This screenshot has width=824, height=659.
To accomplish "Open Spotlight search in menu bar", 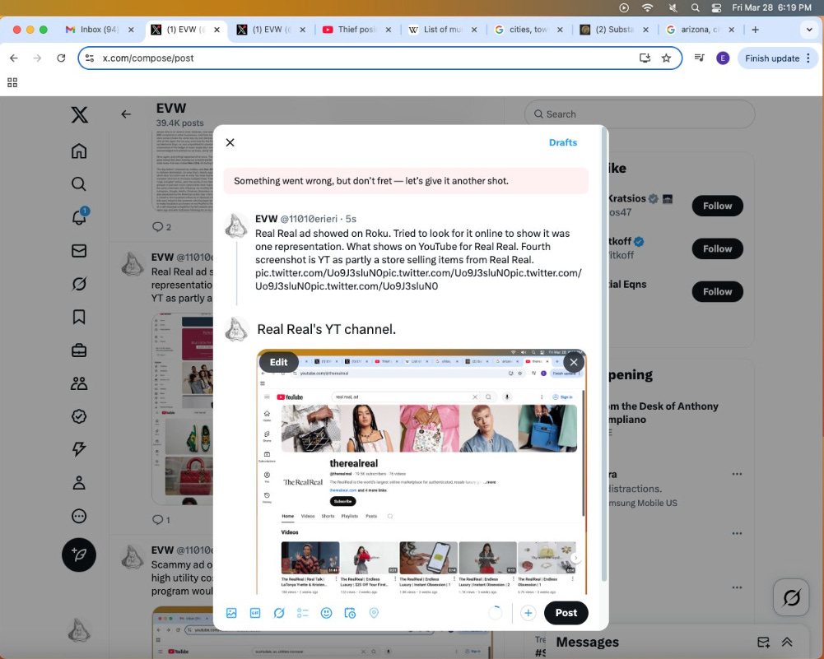I will (696, 8).
